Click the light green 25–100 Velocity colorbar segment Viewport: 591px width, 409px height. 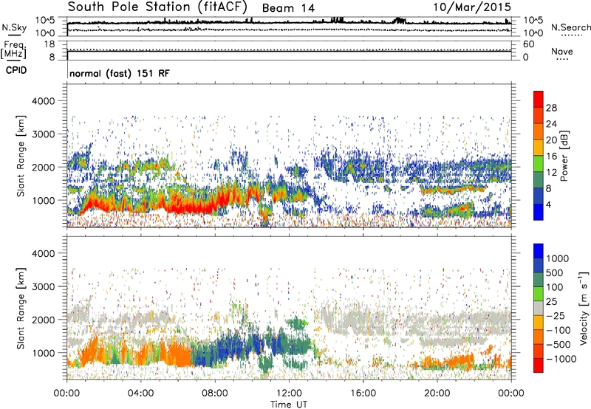[539, 294]
